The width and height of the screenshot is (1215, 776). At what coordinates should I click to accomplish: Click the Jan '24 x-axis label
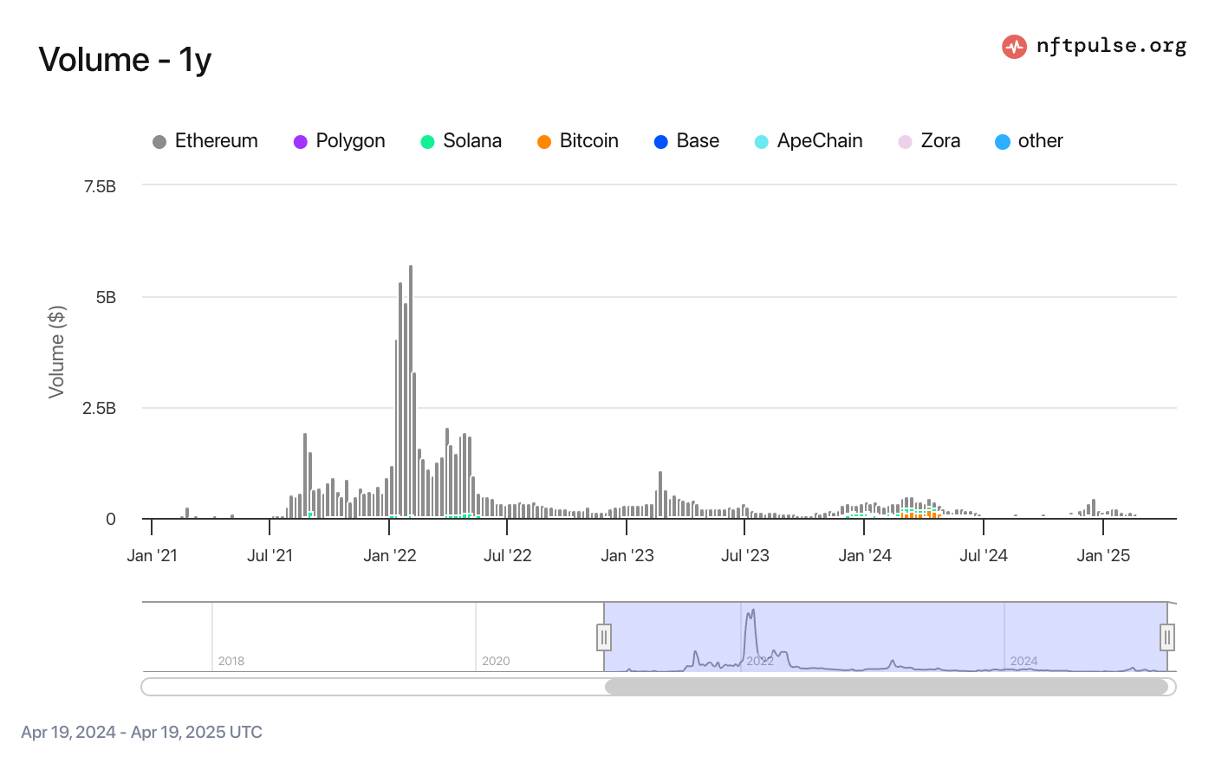[865, 556]
